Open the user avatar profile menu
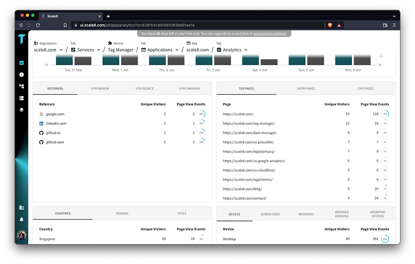The height and width of the screenshot is (264, 415). coord(22,235)
